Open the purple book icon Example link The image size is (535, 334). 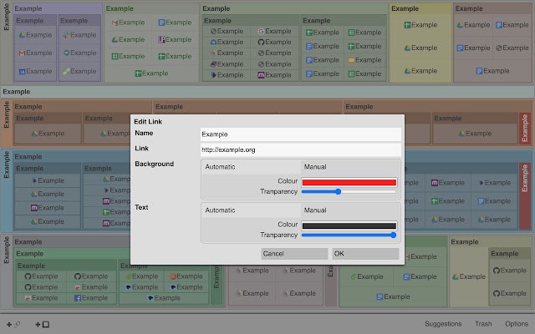coord(227,64)
